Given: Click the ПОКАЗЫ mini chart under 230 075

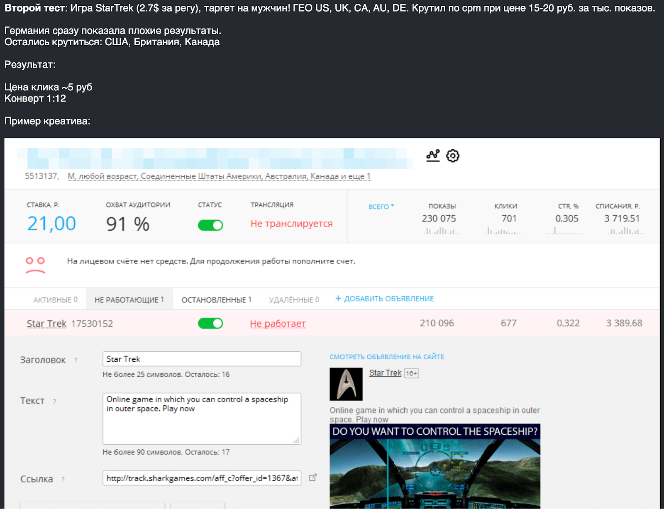Looking at the screenshot, I should click(x=441, y=231).
